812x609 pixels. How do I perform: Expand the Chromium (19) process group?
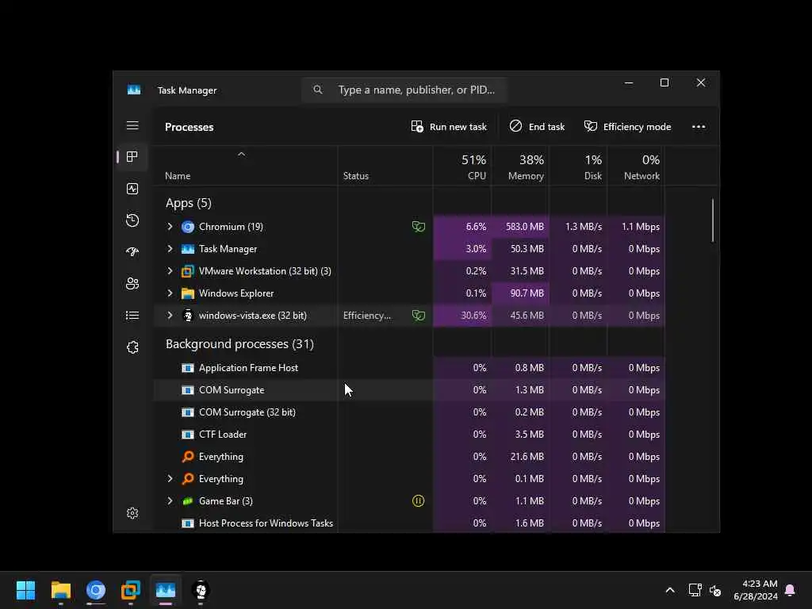tap(170, 226)
